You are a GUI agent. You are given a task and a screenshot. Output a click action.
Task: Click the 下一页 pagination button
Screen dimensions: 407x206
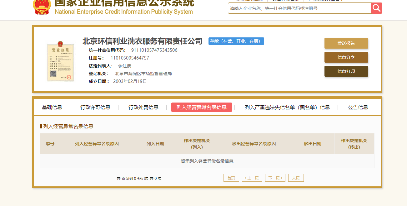click(275, 178)
